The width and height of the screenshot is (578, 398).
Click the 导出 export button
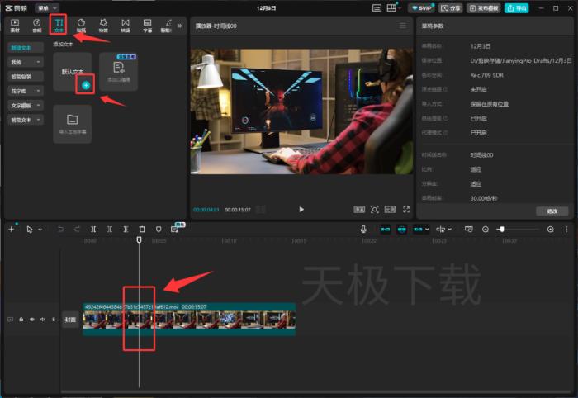coord(516,7)
